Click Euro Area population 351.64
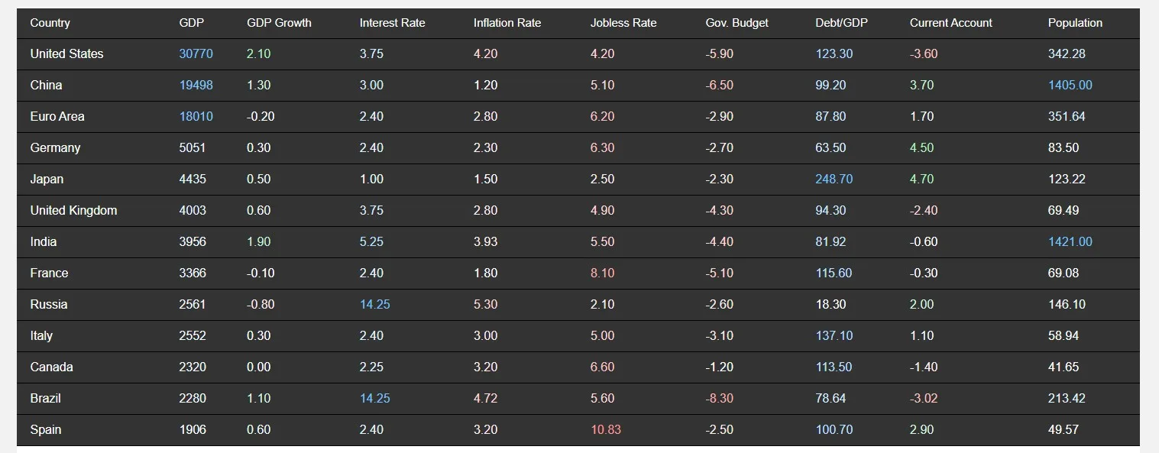 1067,116
